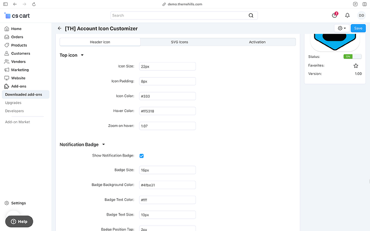
Task: Open the Developers submenu item
Action: point(14,111)
